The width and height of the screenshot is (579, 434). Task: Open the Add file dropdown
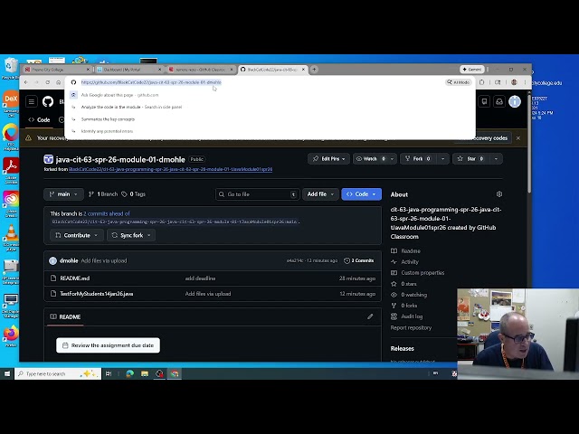(x=319, y=193)
